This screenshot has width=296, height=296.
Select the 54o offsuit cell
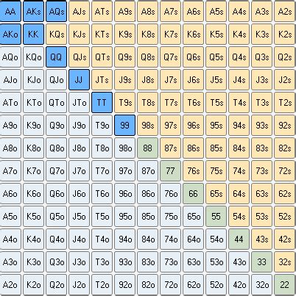(216, 239)
